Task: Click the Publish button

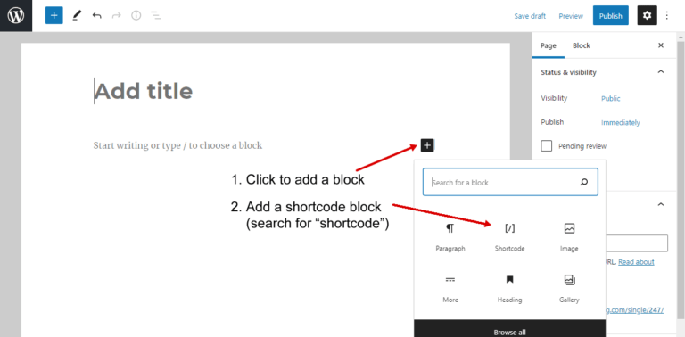Action: pyautogui.click(x=611, y=16)
